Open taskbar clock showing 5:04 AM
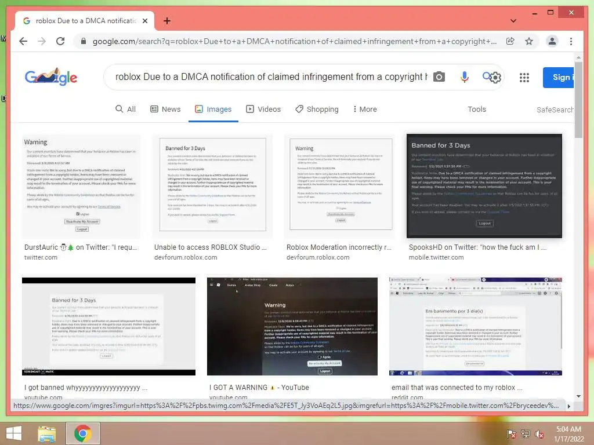594x445 pixels. tap(568, 434)
